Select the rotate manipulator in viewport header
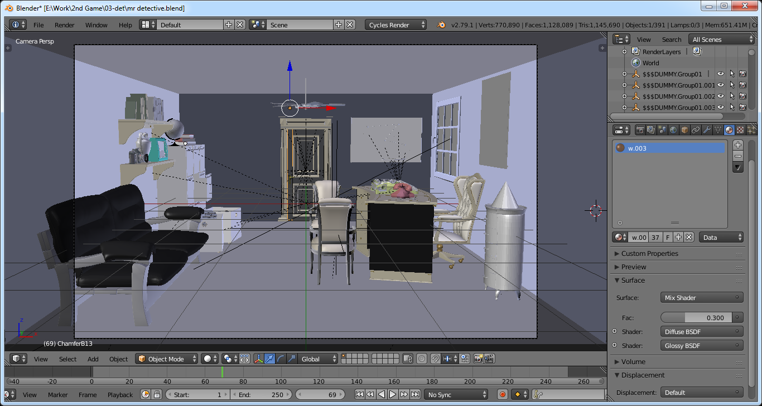Viewport: 762px width, 406px height. (x=279, y=359)
